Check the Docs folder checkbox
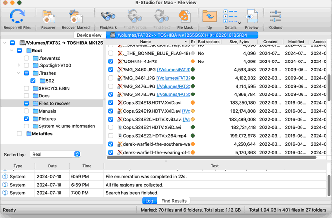Viewport: 332px width, 218px height. point(26,96)
